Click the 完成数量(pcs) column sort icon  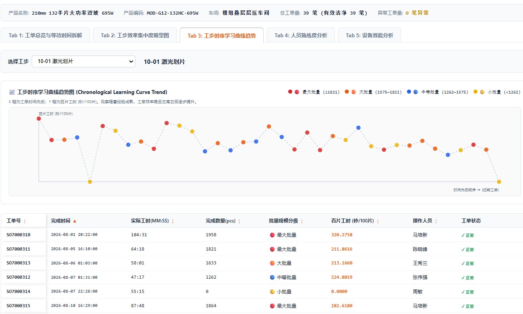click(239, 221)
